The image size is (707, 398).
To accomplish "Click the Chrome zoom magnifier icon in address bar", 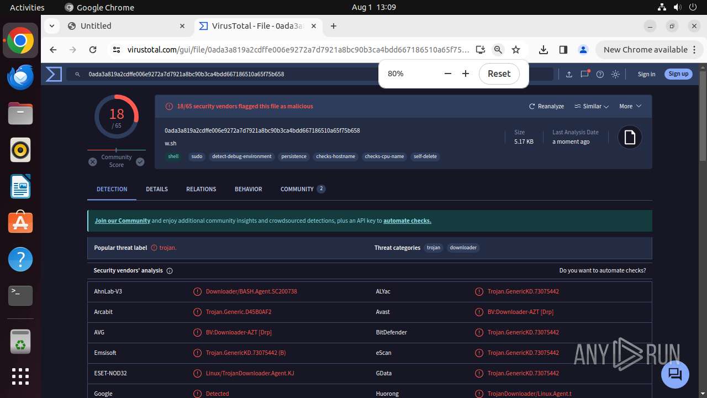I will coord(498,50).
